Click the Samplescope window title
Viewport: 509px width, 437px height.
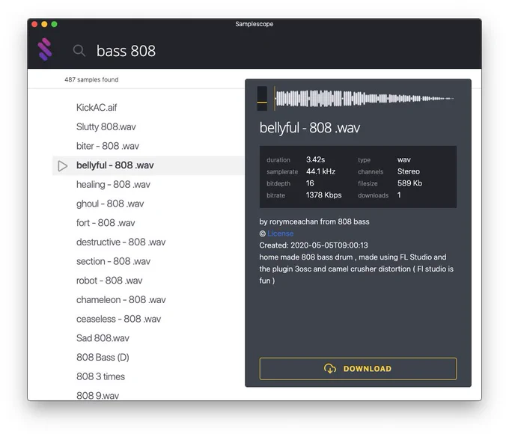pyautogui.click(x=254, y=24)
